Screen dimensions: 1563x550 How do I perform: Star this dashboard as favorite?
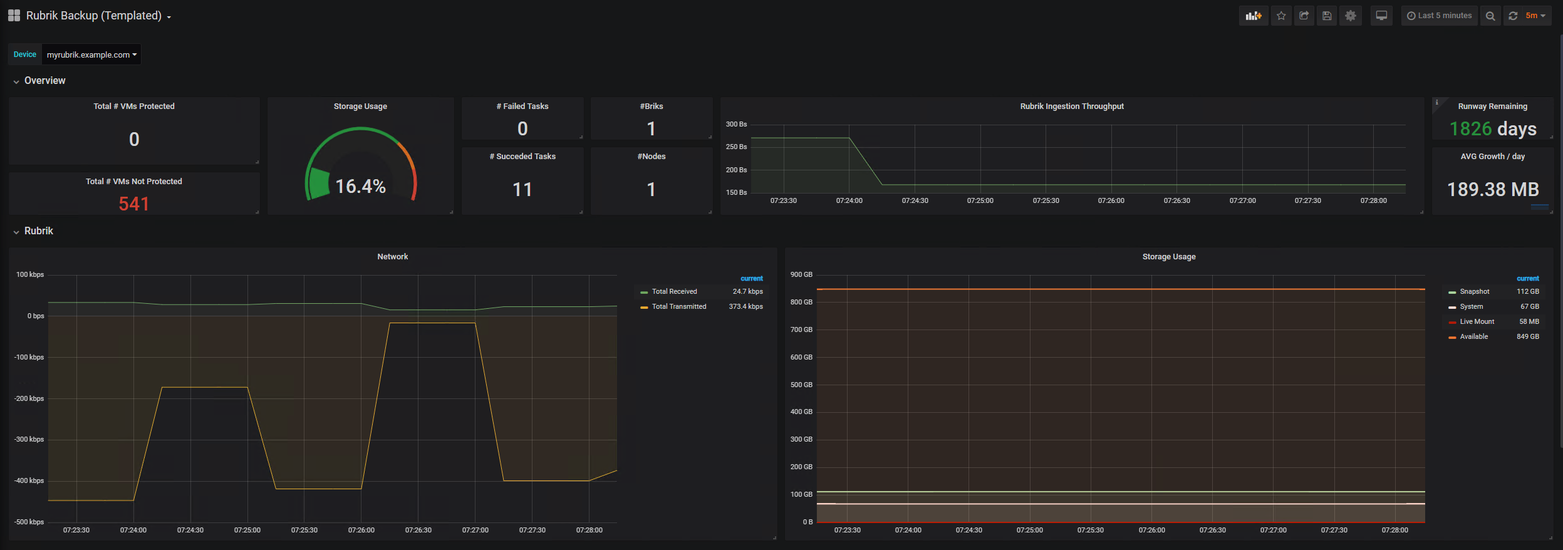pyautogui.click(x=1281, y=16)
